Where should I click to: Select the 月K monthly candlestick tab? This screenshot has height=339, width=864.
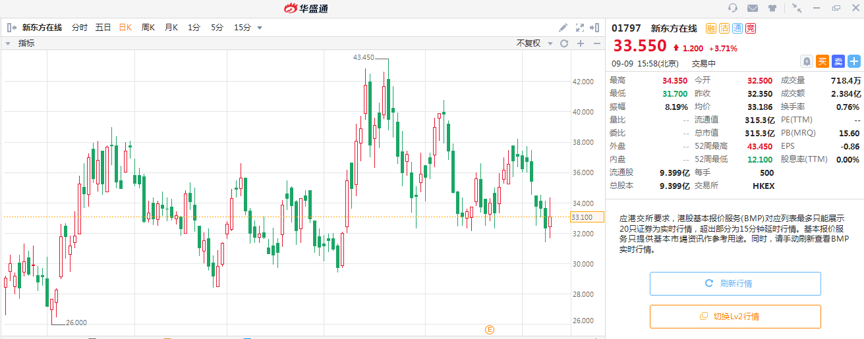point(171,28)
